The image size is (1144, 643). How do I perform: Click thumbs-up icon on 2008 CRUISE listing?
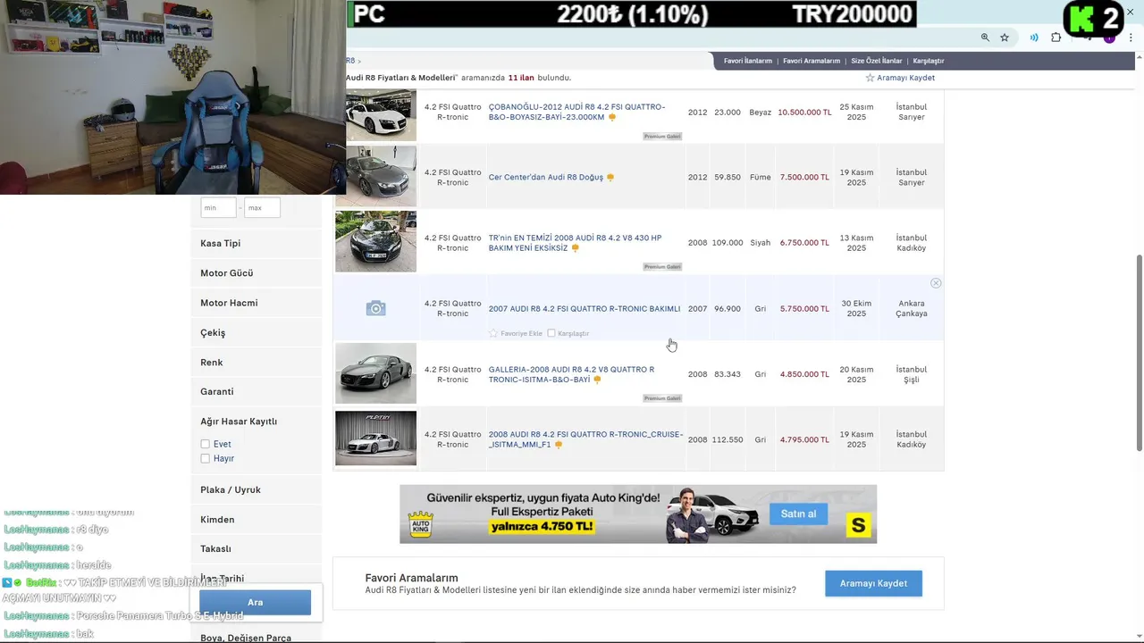[559, 445]
